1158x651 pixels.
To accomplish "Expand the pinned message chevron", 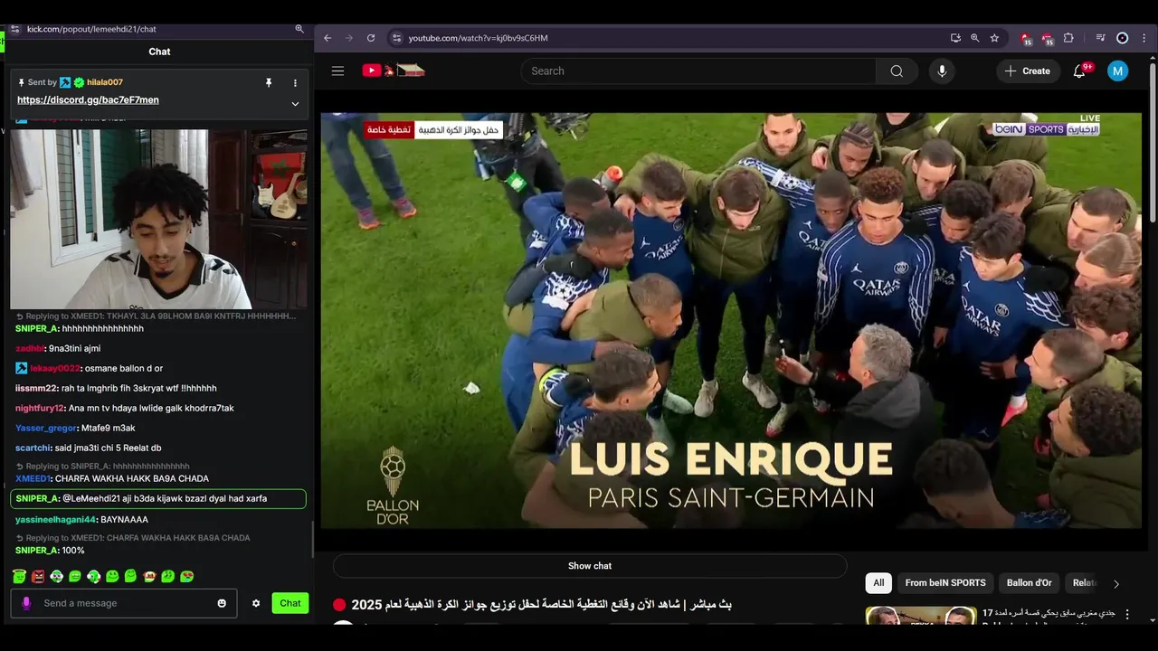I will tap(295, 104).
